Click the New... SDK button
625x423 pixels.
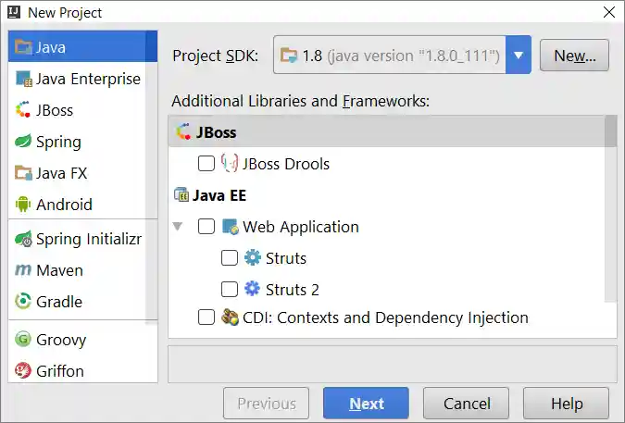(574, 56)
